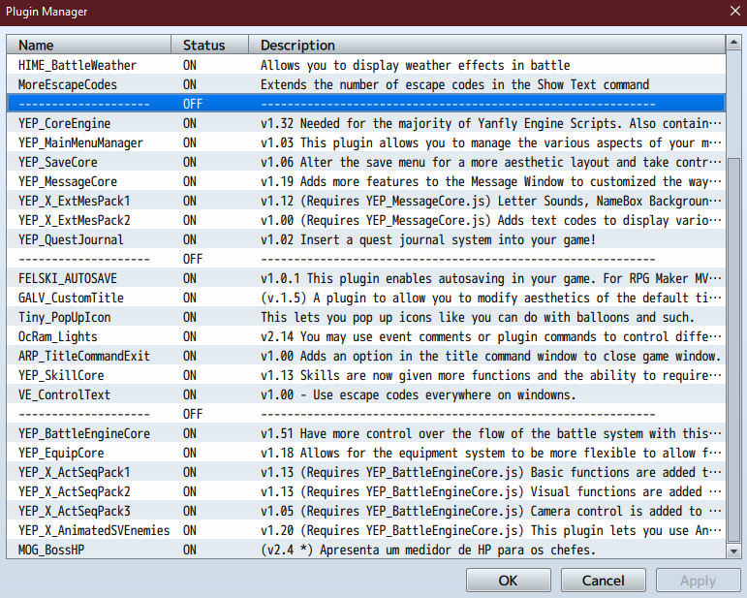The width and height of the screenshot is (747, 598).
Task: Select the YEP_X_ExtMesPack1 plugin
Action: pos(366,201)
